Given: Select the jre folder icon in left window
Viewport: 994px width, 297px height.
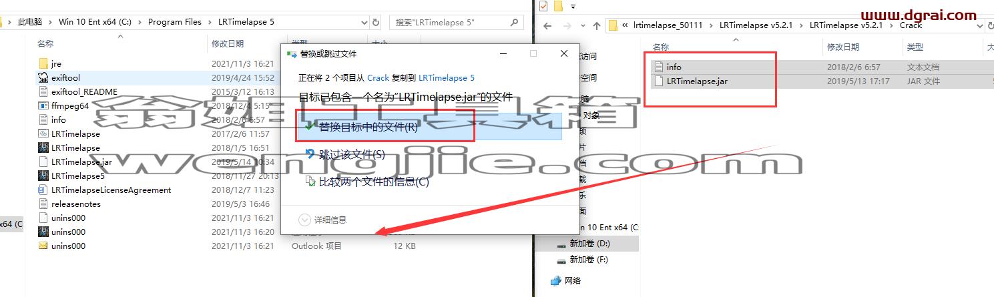Looking at the screenshot, I should click(x=43, y=64).
